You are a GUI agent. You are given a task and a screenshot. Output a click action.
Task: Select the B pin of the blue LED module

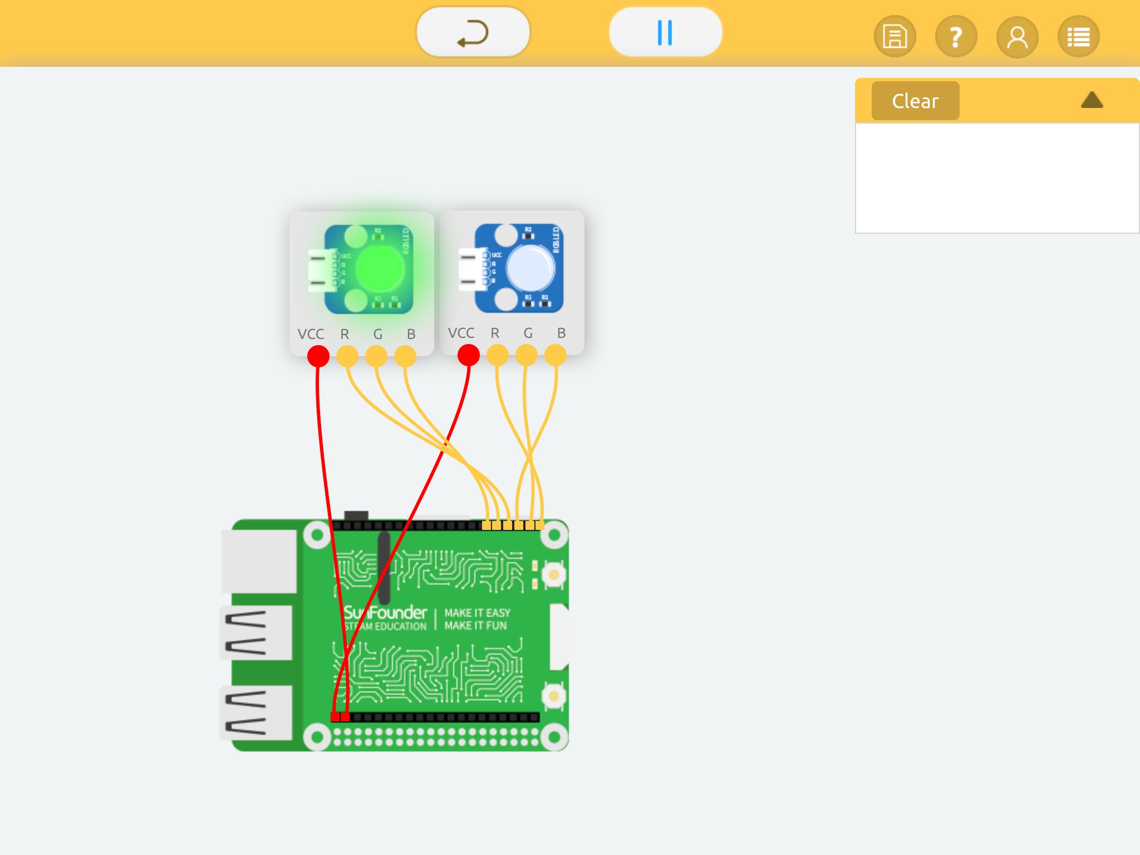556,355
